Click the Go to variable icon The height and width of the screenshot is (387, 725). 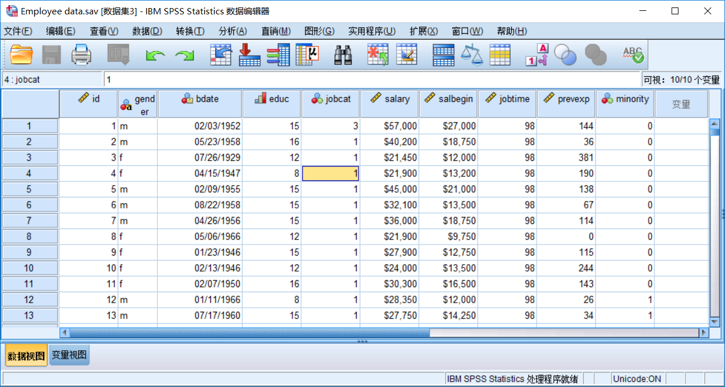pos(249,55)
